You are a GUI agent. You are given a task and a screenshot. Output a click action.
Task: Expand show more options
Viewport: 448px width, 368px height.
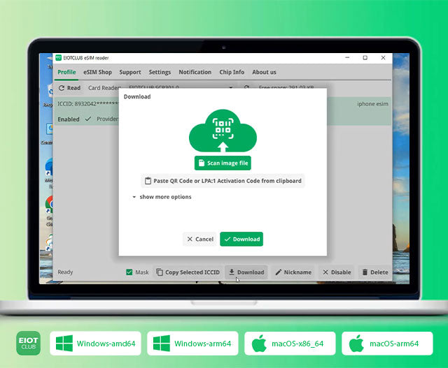pyautogui.click(x=162, y=197)
